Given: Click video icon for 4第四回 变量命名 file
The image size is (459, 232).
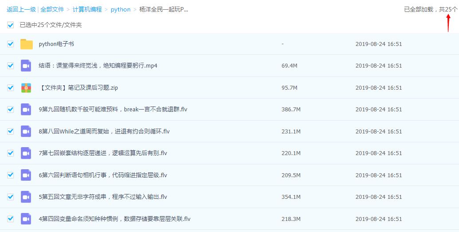Looking at the screenshot, I should [26, 219].
